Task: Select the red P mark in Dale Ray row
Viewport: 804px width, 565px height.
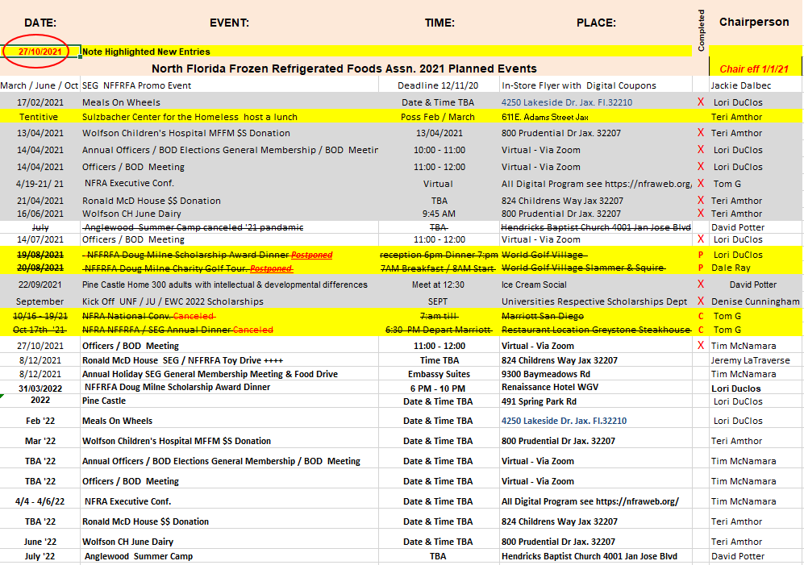Action: [x=701, y=268]
